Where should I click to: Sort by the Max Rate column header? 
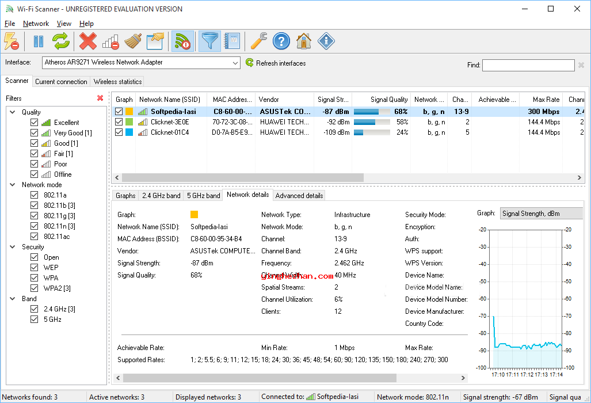tap(541, 100)
